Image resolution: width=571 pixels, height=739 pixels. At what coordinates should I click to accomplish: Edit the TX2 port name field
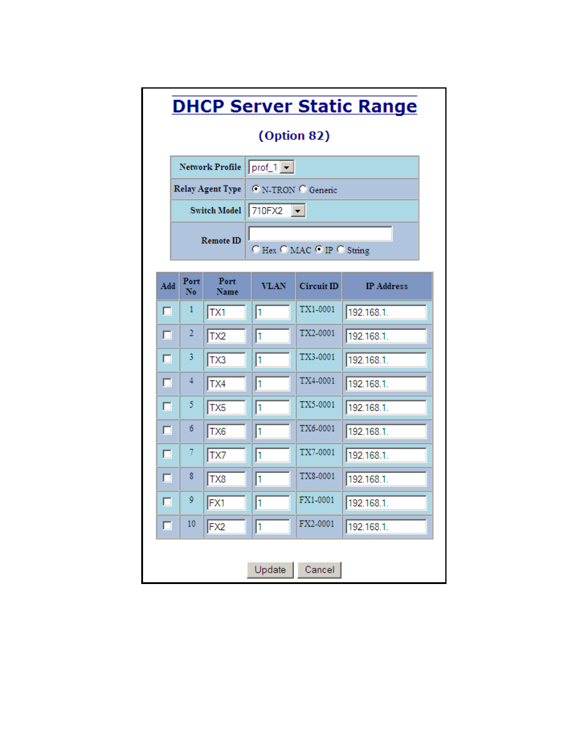tap(226, 336)
